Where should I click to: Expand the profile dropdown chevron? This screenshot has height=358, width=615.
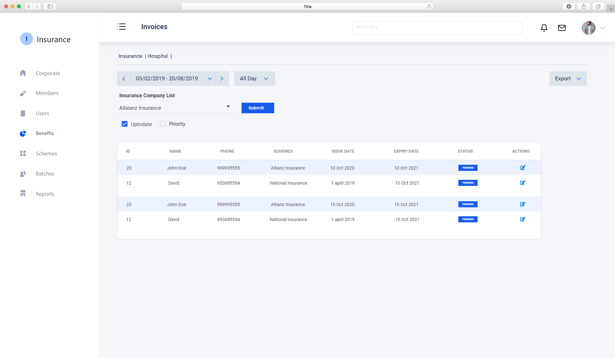[603, 28]
